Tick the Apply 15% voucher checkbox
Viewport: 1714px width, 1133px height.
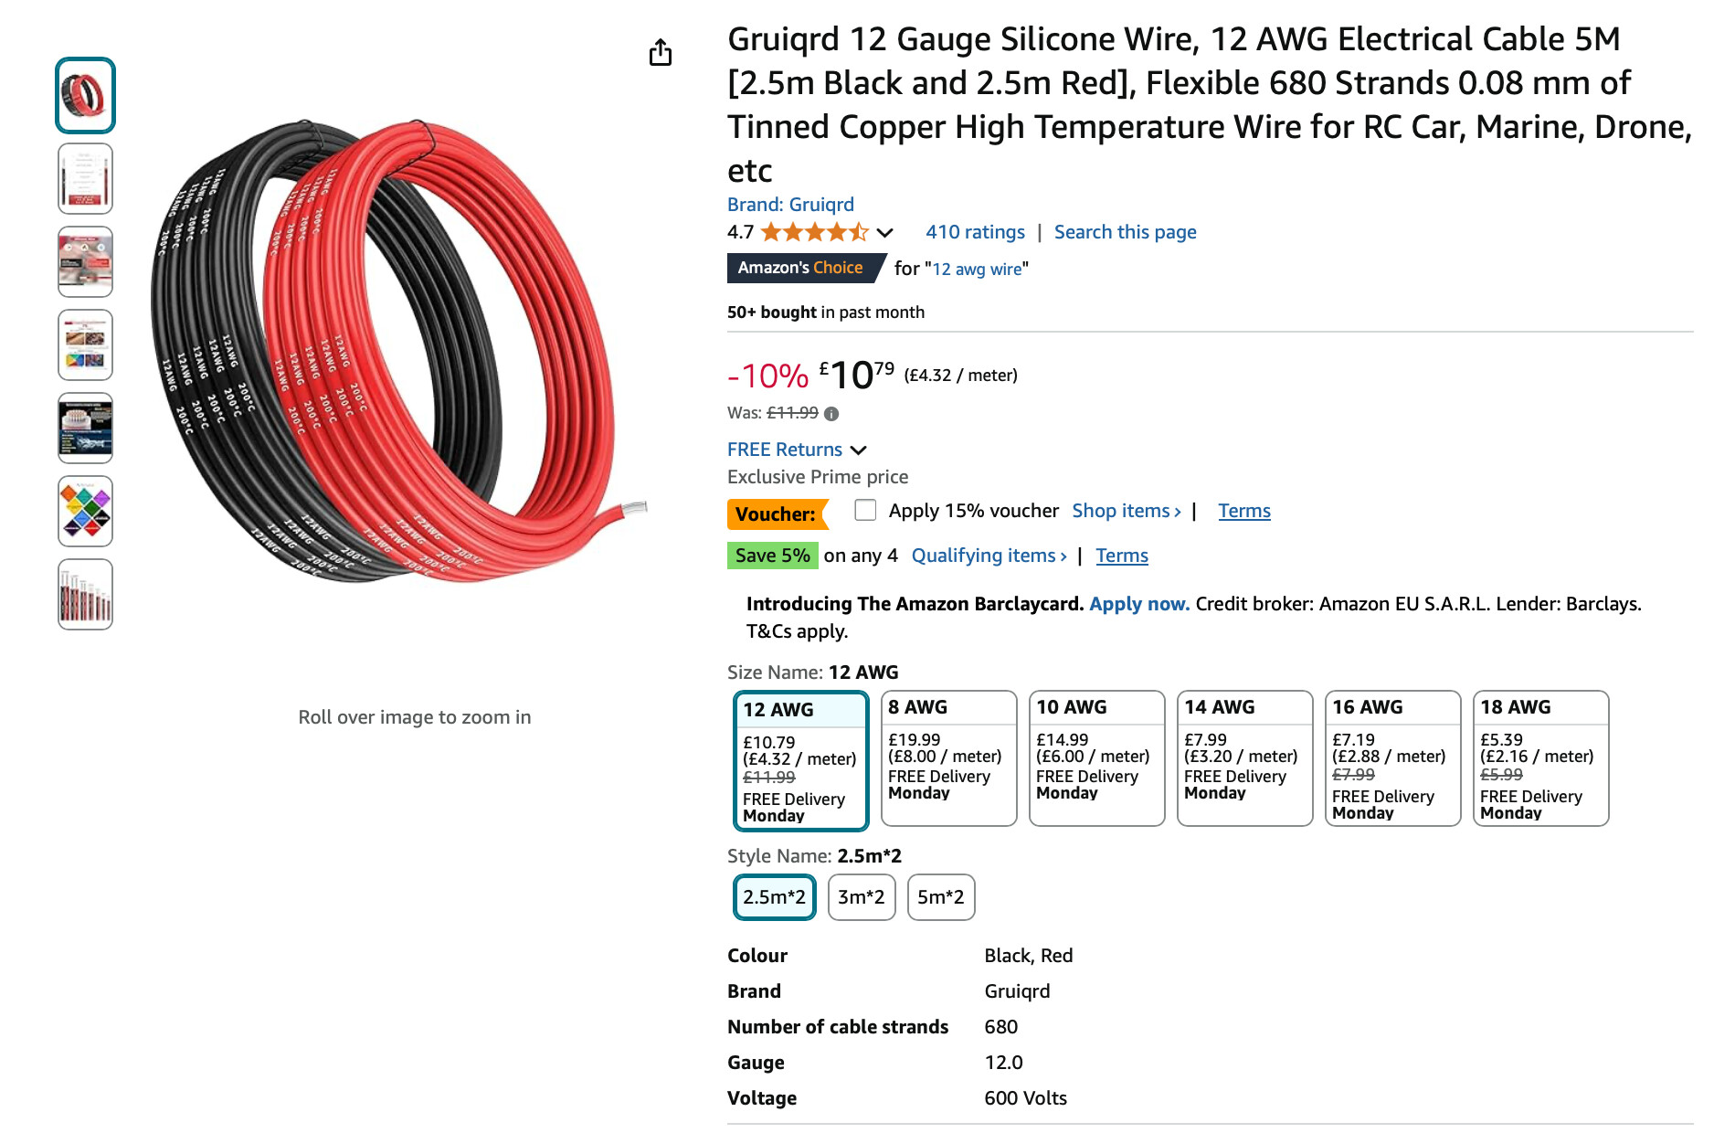pyautogui.click(x=865, y=510)
